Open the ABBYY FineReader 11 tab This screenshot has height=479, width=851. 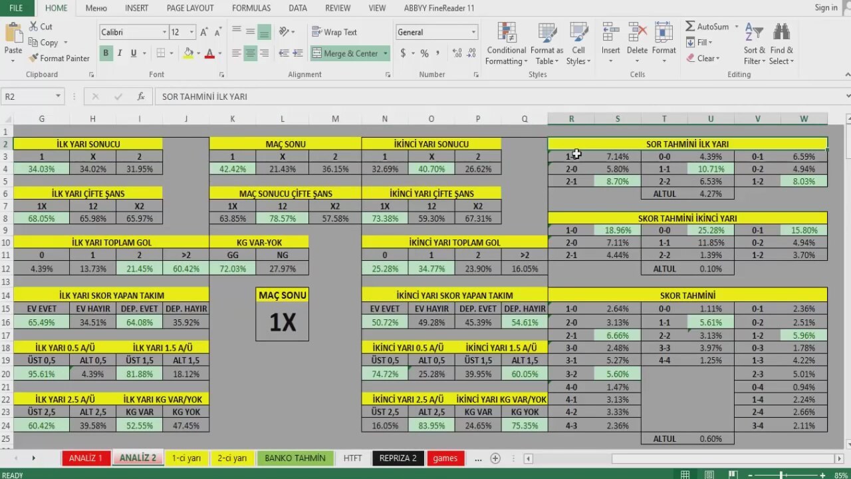439,8
